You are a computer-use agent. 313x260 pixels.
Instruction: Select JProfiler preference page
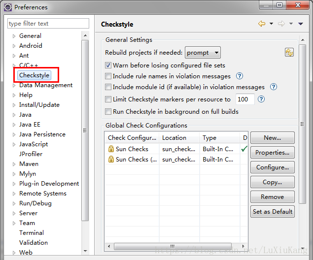pos(31,154)
